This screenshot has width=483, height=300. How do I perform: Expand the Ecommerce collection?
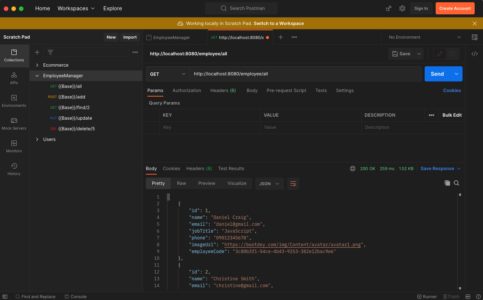37,65
